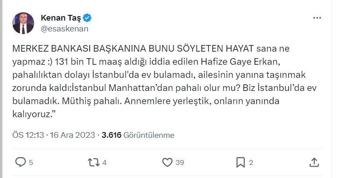The image size is (337, 178).
Task: Click the ÖS 12:13 timestamp
Action: (28, 135)
